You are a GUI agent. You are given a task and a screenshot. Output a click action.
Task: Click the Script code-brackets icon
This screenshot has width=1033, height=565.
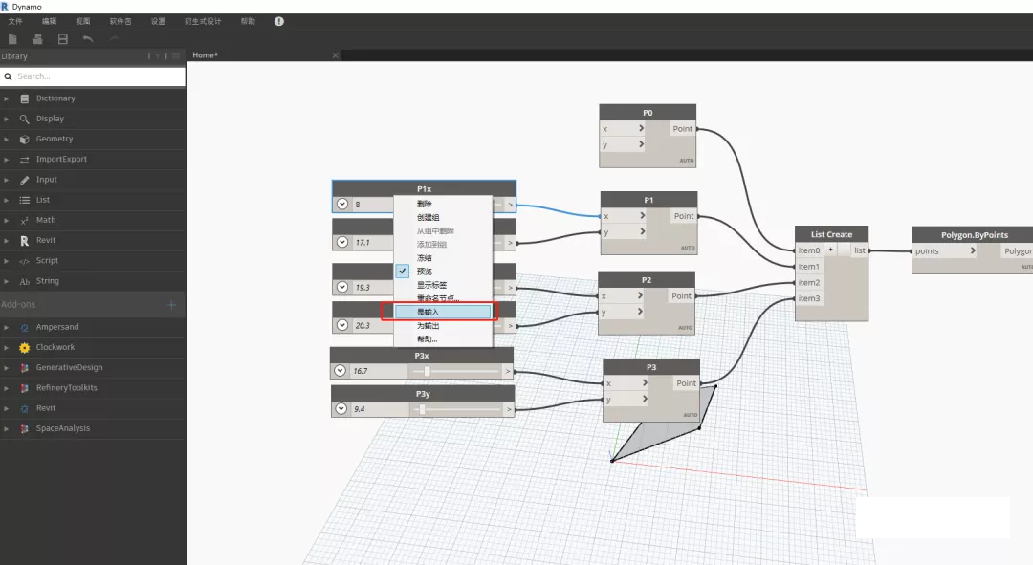pyautogui.click(x=24, y=261)
